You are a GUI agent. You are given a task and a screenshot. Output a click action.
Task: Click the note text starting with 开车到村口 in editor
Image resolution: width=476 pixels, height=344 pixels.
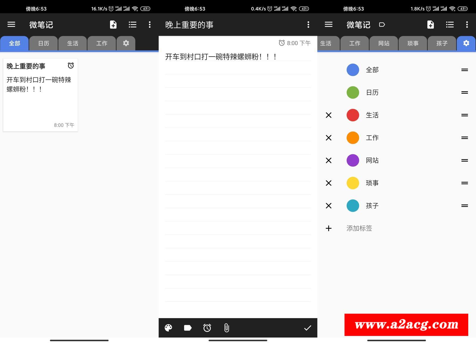221,57
